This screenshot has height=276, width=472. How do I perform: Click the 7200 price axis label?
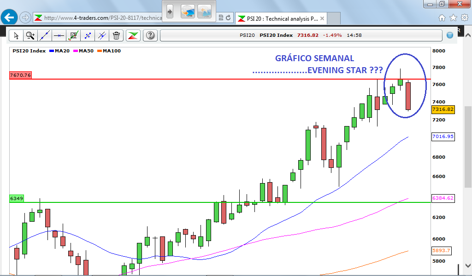tap(439, 120)
